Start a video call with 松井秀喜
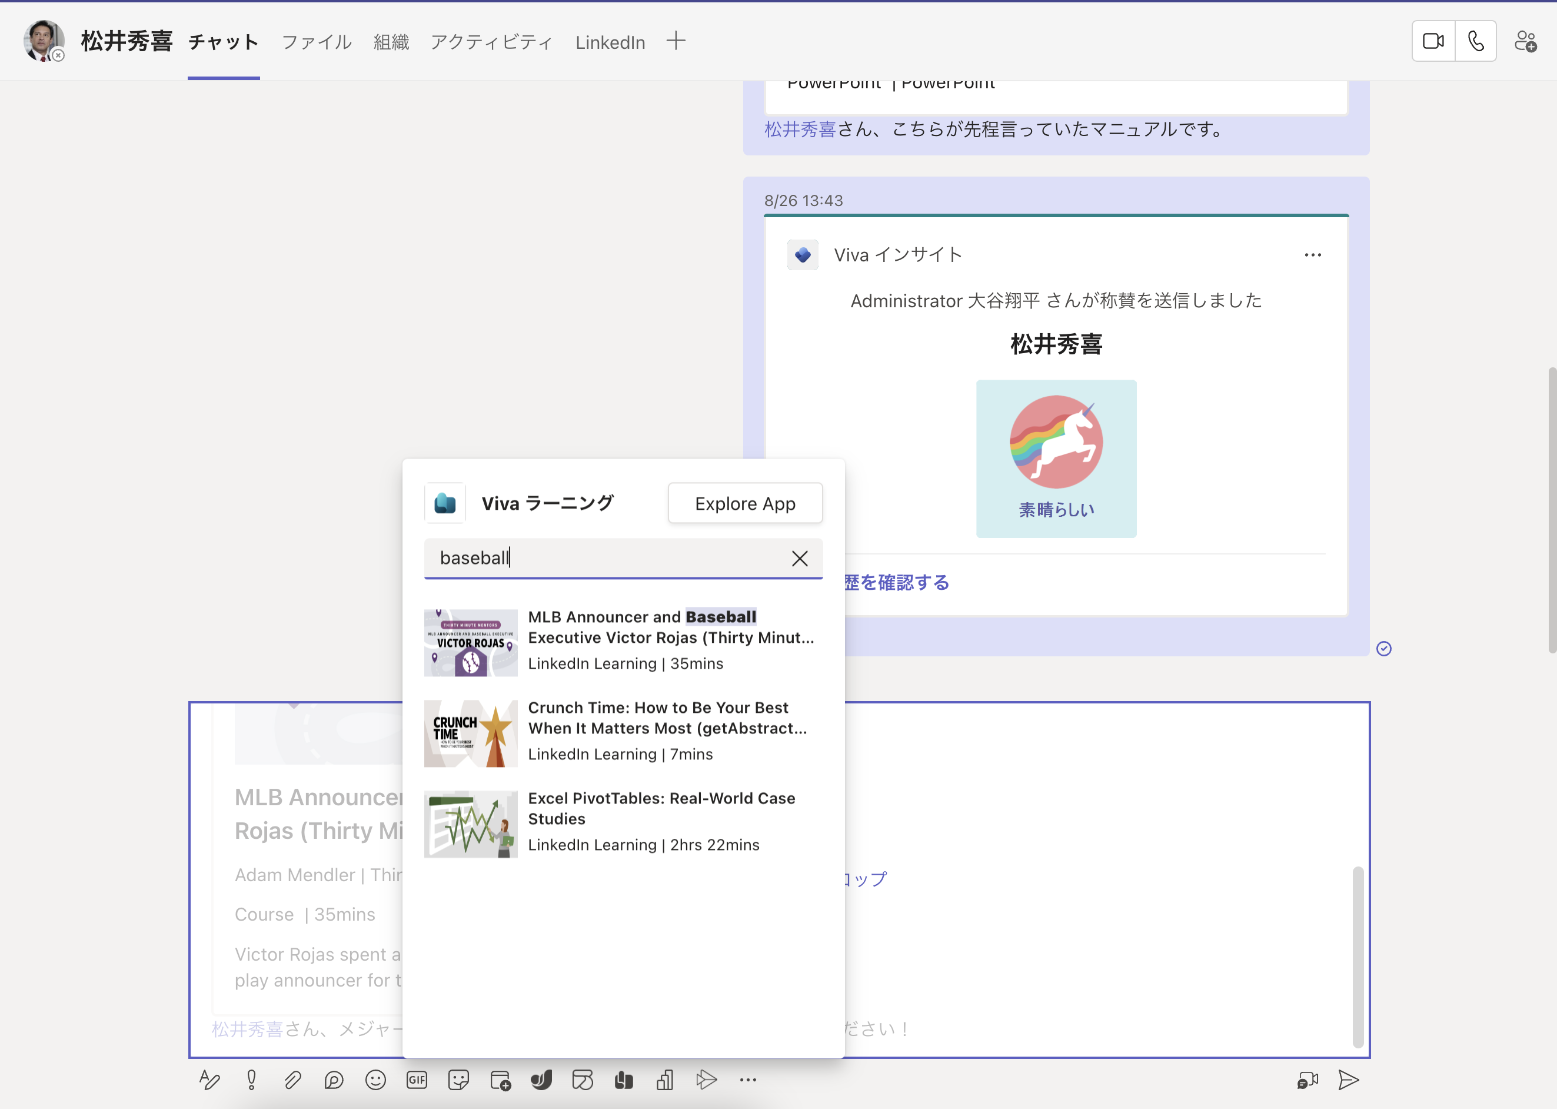The image size is (1557, 1109). [x=1432, y=41]
